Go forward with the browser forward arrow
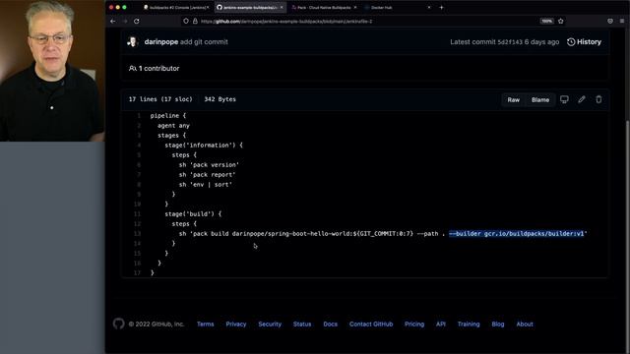This screenshot has width=630, height=354. [x=125, y=22]
